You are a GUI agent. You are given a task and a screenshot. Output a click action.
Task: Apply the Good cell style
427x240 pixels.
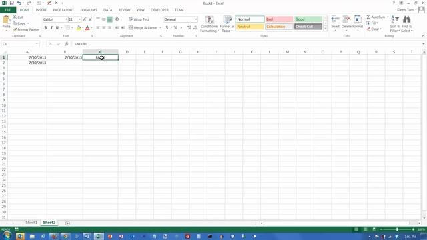pos(308,19)
